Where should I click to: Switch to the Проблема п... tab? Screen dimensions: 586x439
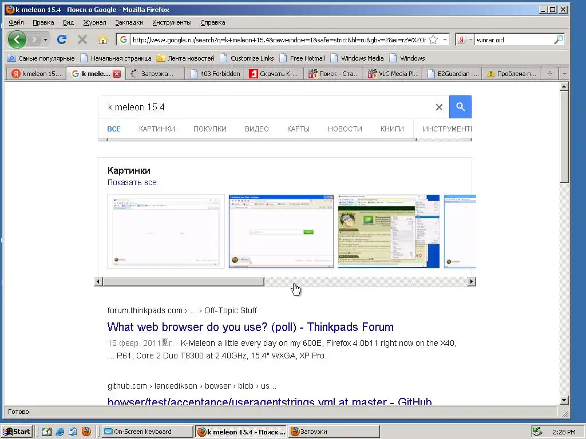click(512, 74)
